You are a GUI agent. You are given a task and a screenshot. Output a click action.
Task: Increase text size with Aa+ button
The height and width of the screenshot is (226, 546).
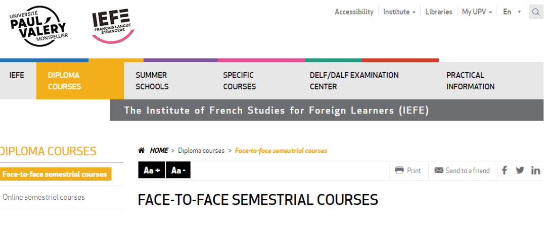pos(152,171)
